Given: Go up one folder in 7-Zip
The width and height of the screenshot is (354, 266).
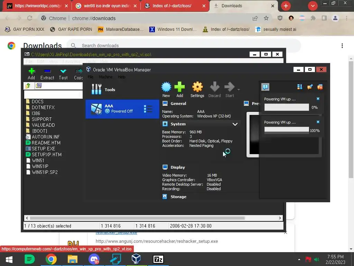Looking at the screenshot, I should (x=28, y=86).
